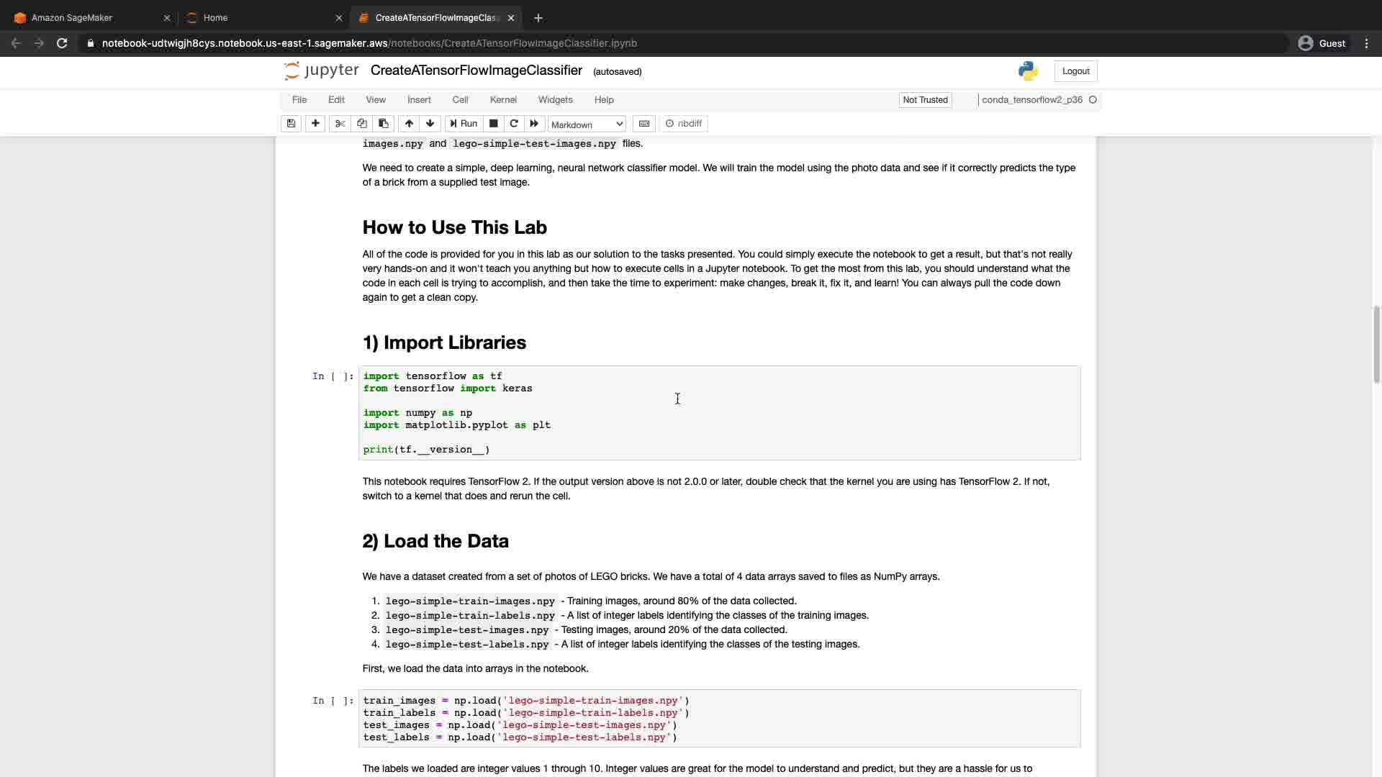Paste cells below icon in toolbar
Viewport: 1382px width, 777px height.
tap(384, 124)
